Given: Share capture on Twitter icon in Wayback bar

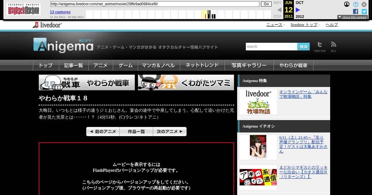Looking at the screenshot, I should click(364, 11).
